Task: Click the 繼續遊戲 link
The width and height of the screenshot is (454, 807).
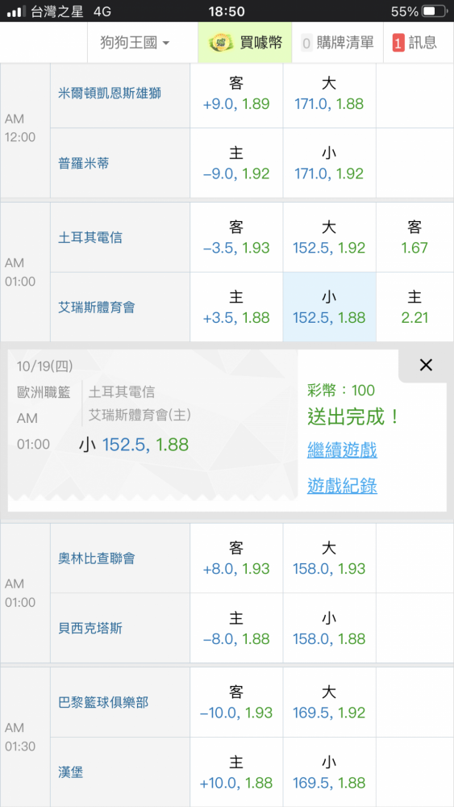Action: (342, 449)
